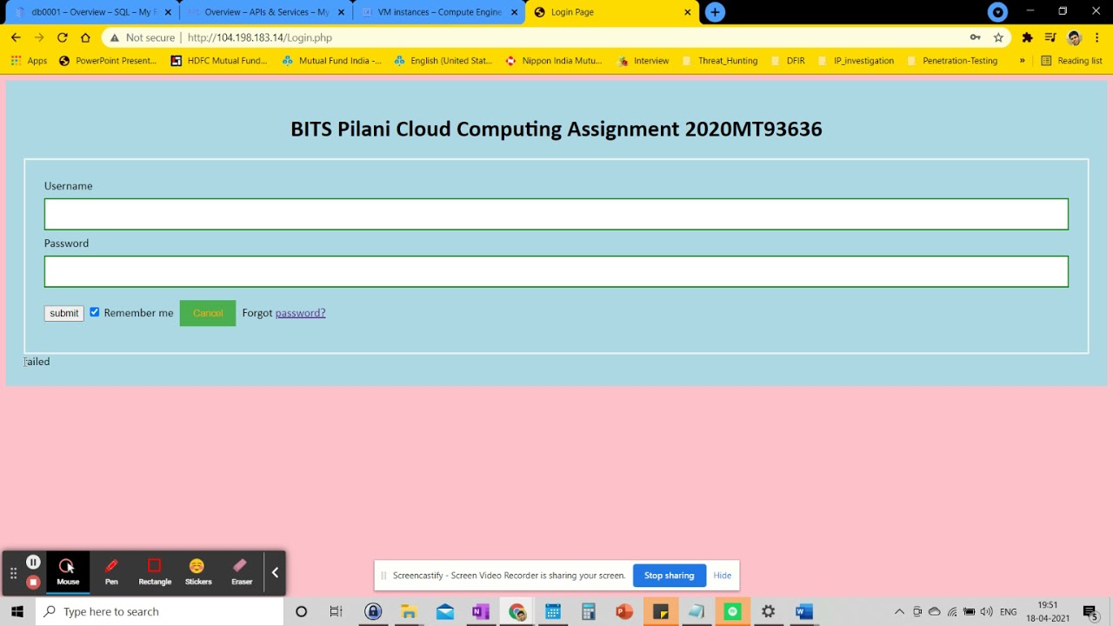Select the Screencastify Eraser tool
Screen dimensions: 1113x626
pyautogui.click(x=241, y=572)
